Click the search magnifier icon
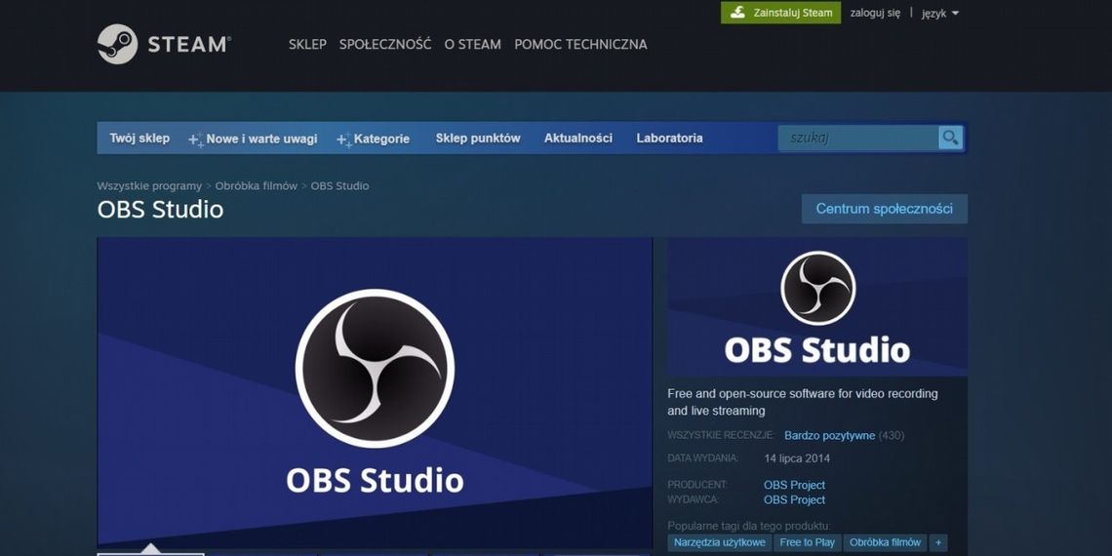 tap(950, 138)
